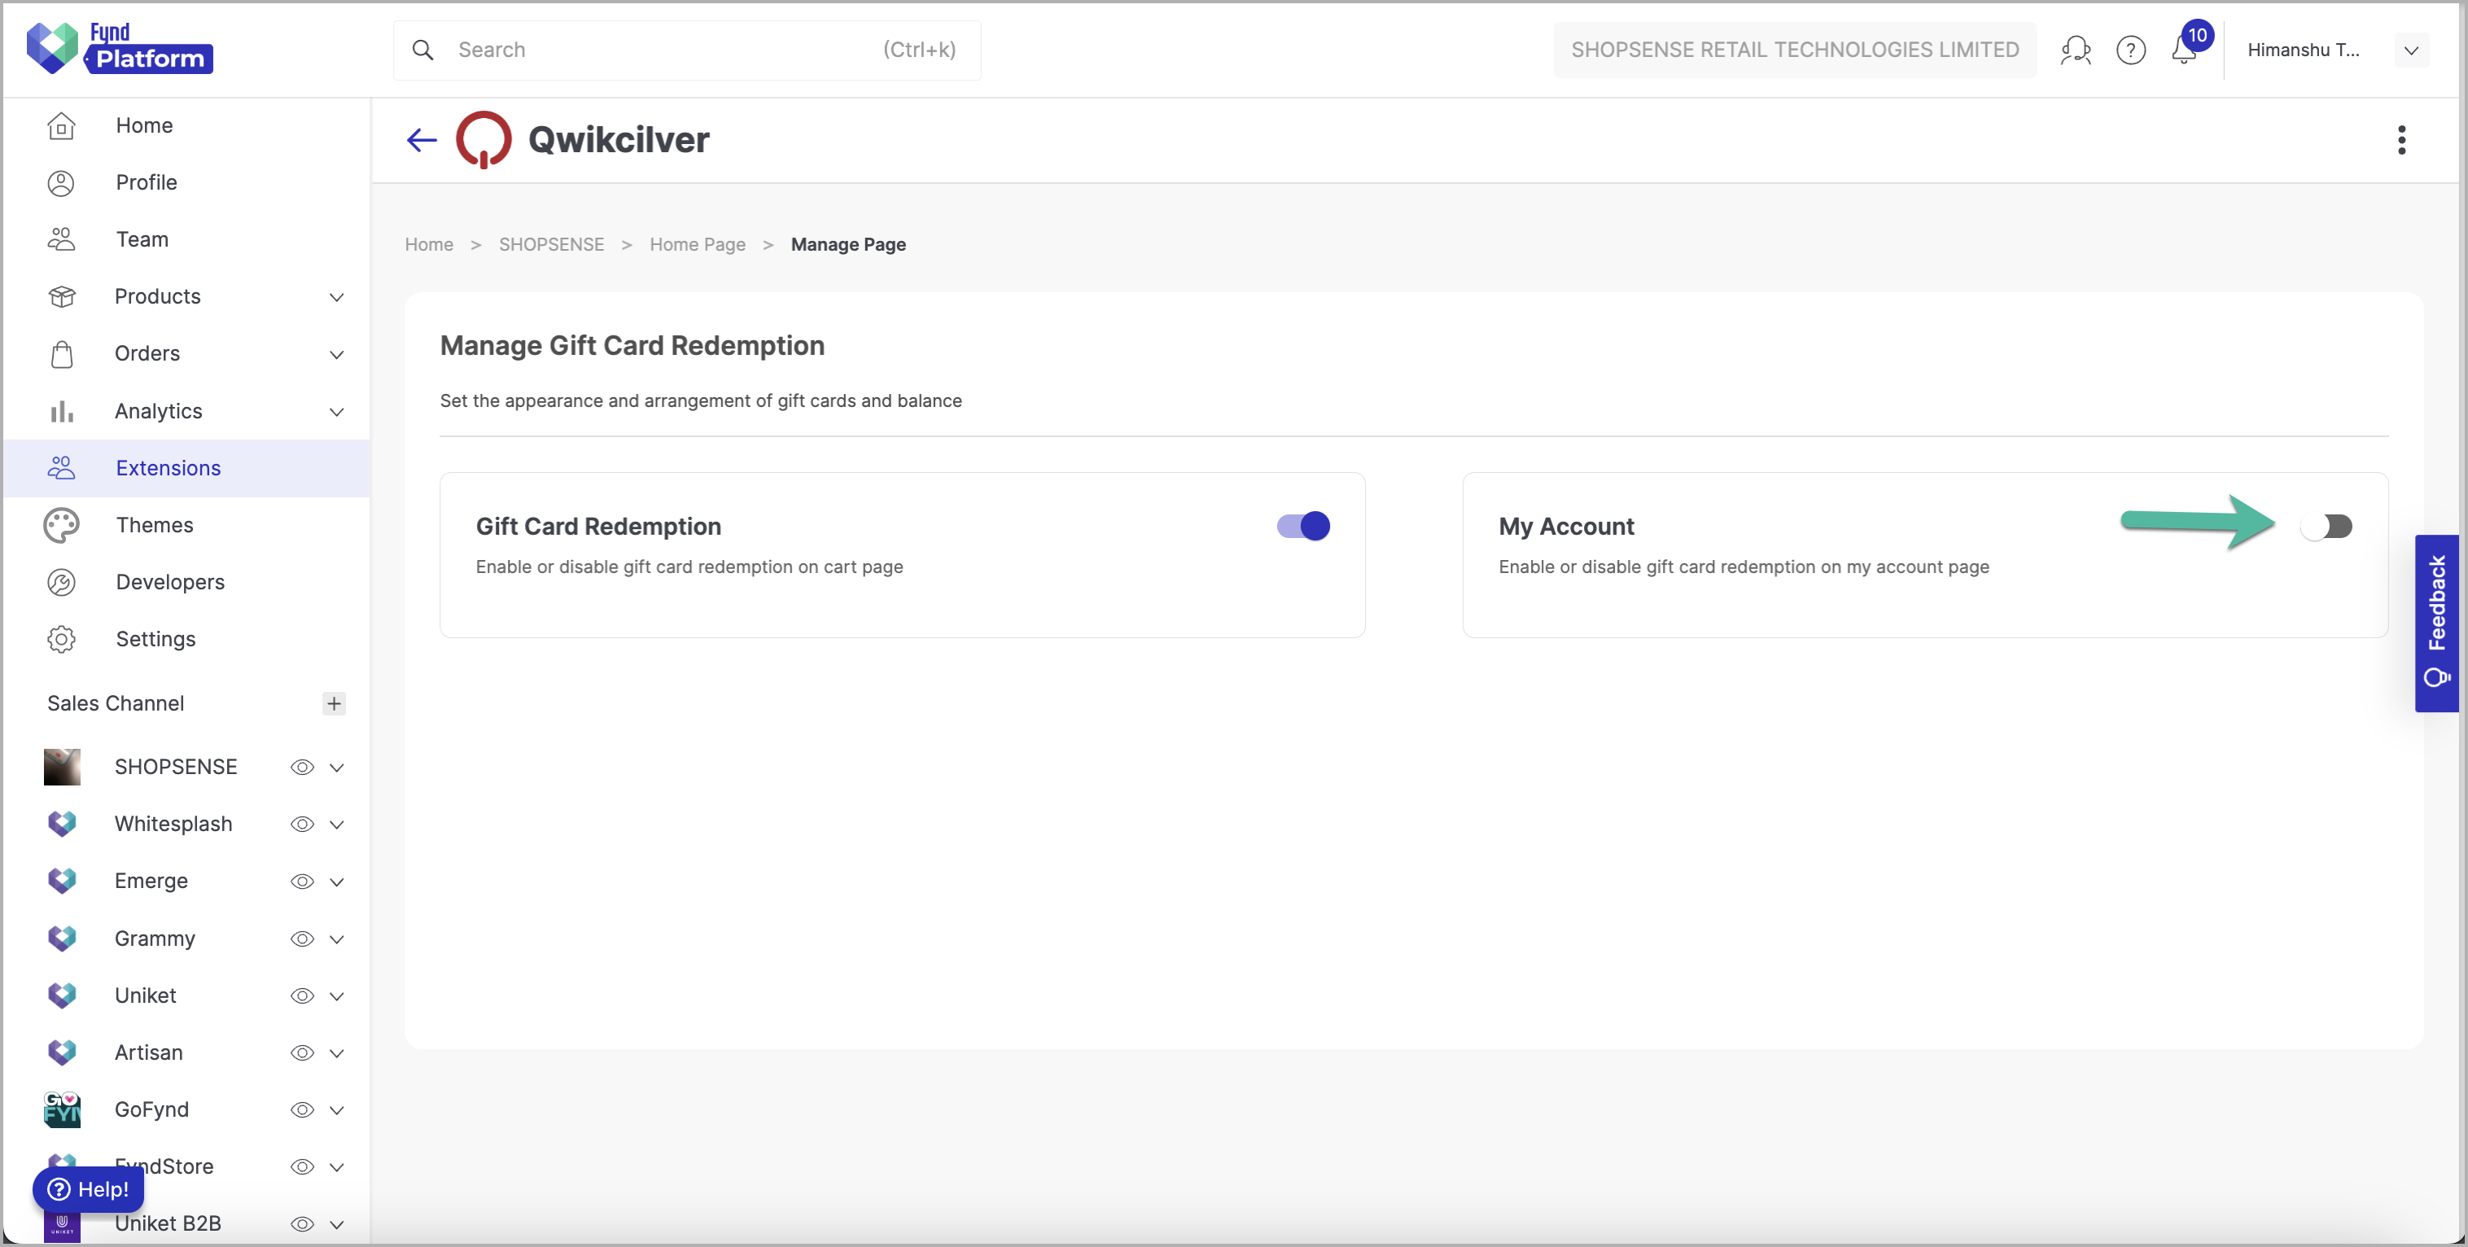Image resolution: width=2468 pixels, height=1247 pixels.
Task: Expand the SHOPSENSE channel chevron
Action: pyautogui.click(x=336, y=767)
